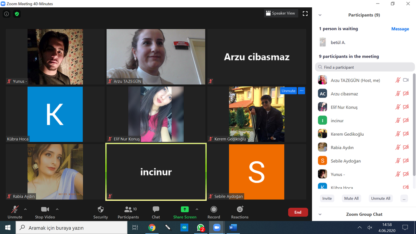Switch to Speaker View
Viewport: 416px width, 234px height.
(280, 13)
